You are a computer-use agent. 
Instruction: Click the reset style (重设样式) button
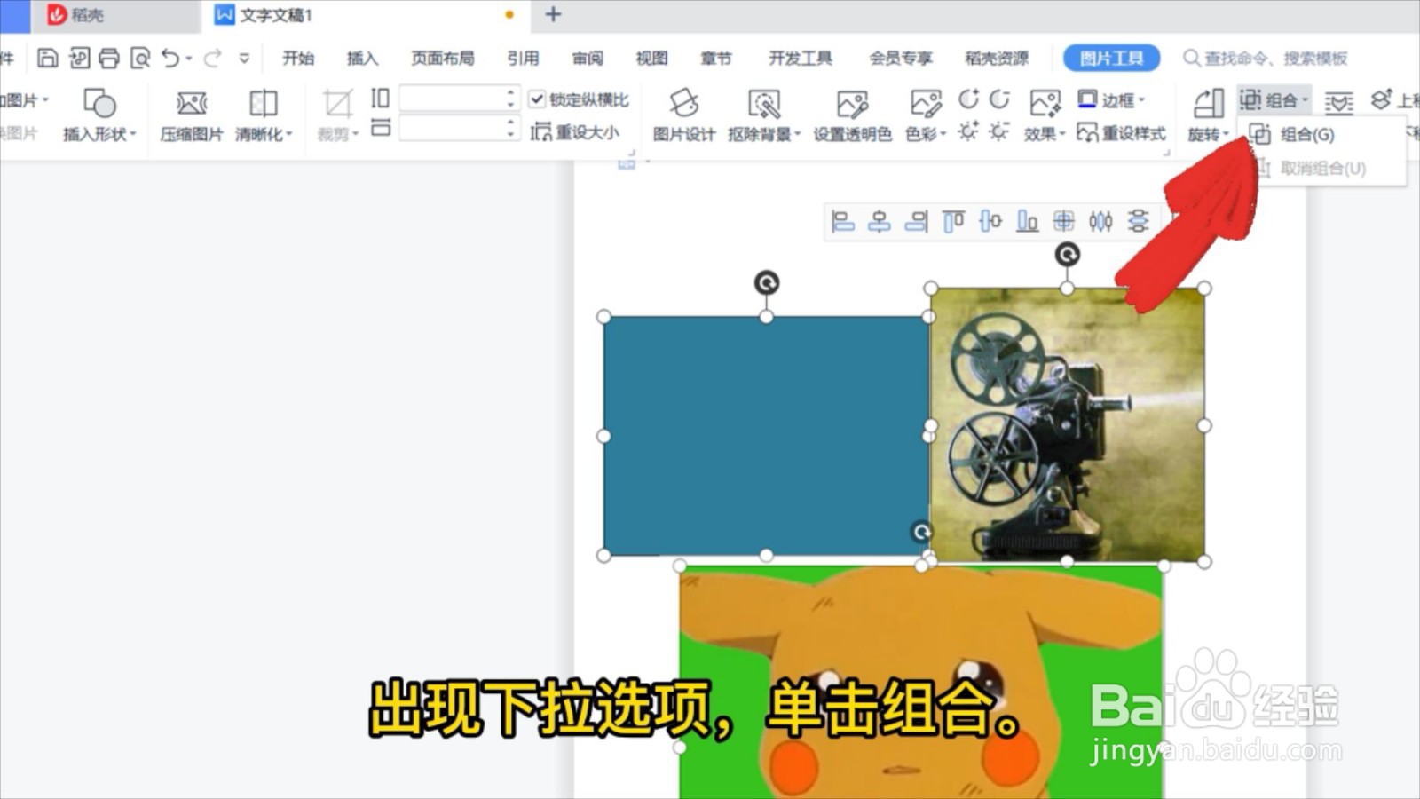tap(1121, 132)
